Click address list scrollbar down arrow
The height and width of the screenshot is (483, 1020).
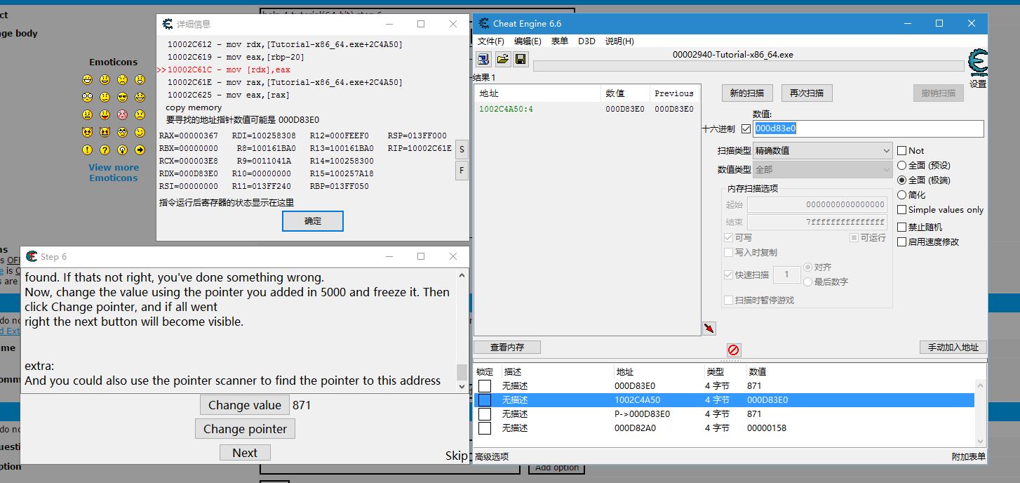click(x=981, y=442)
